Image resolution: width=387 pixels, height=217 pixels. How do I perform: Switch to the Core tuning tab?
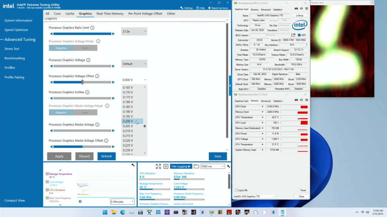click(x=57, y=14)
